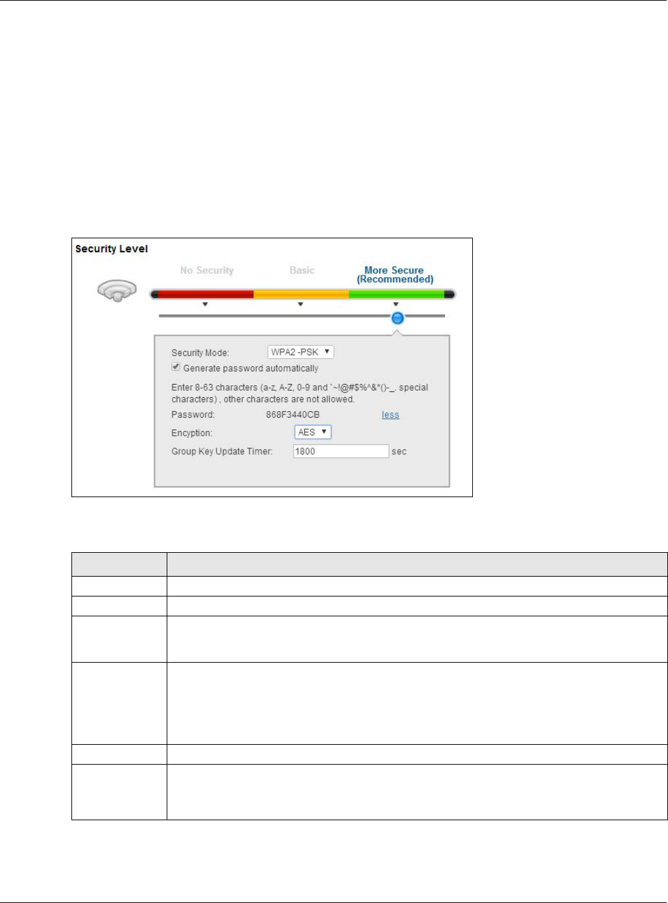This screenshot has height=903, width=668.
Task: Click the marker arrow under No Security
Action: click(205, 305)
